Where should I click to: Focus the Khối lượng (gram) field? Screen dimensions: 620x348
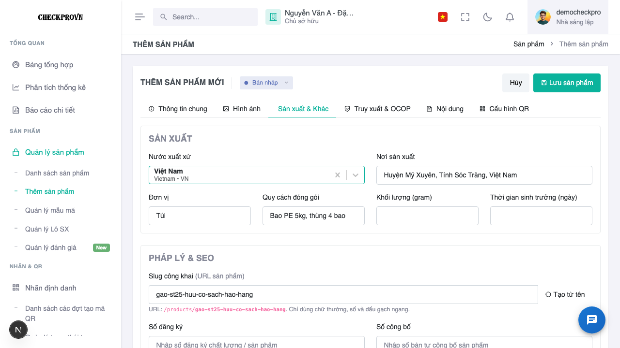pos(427,216)
